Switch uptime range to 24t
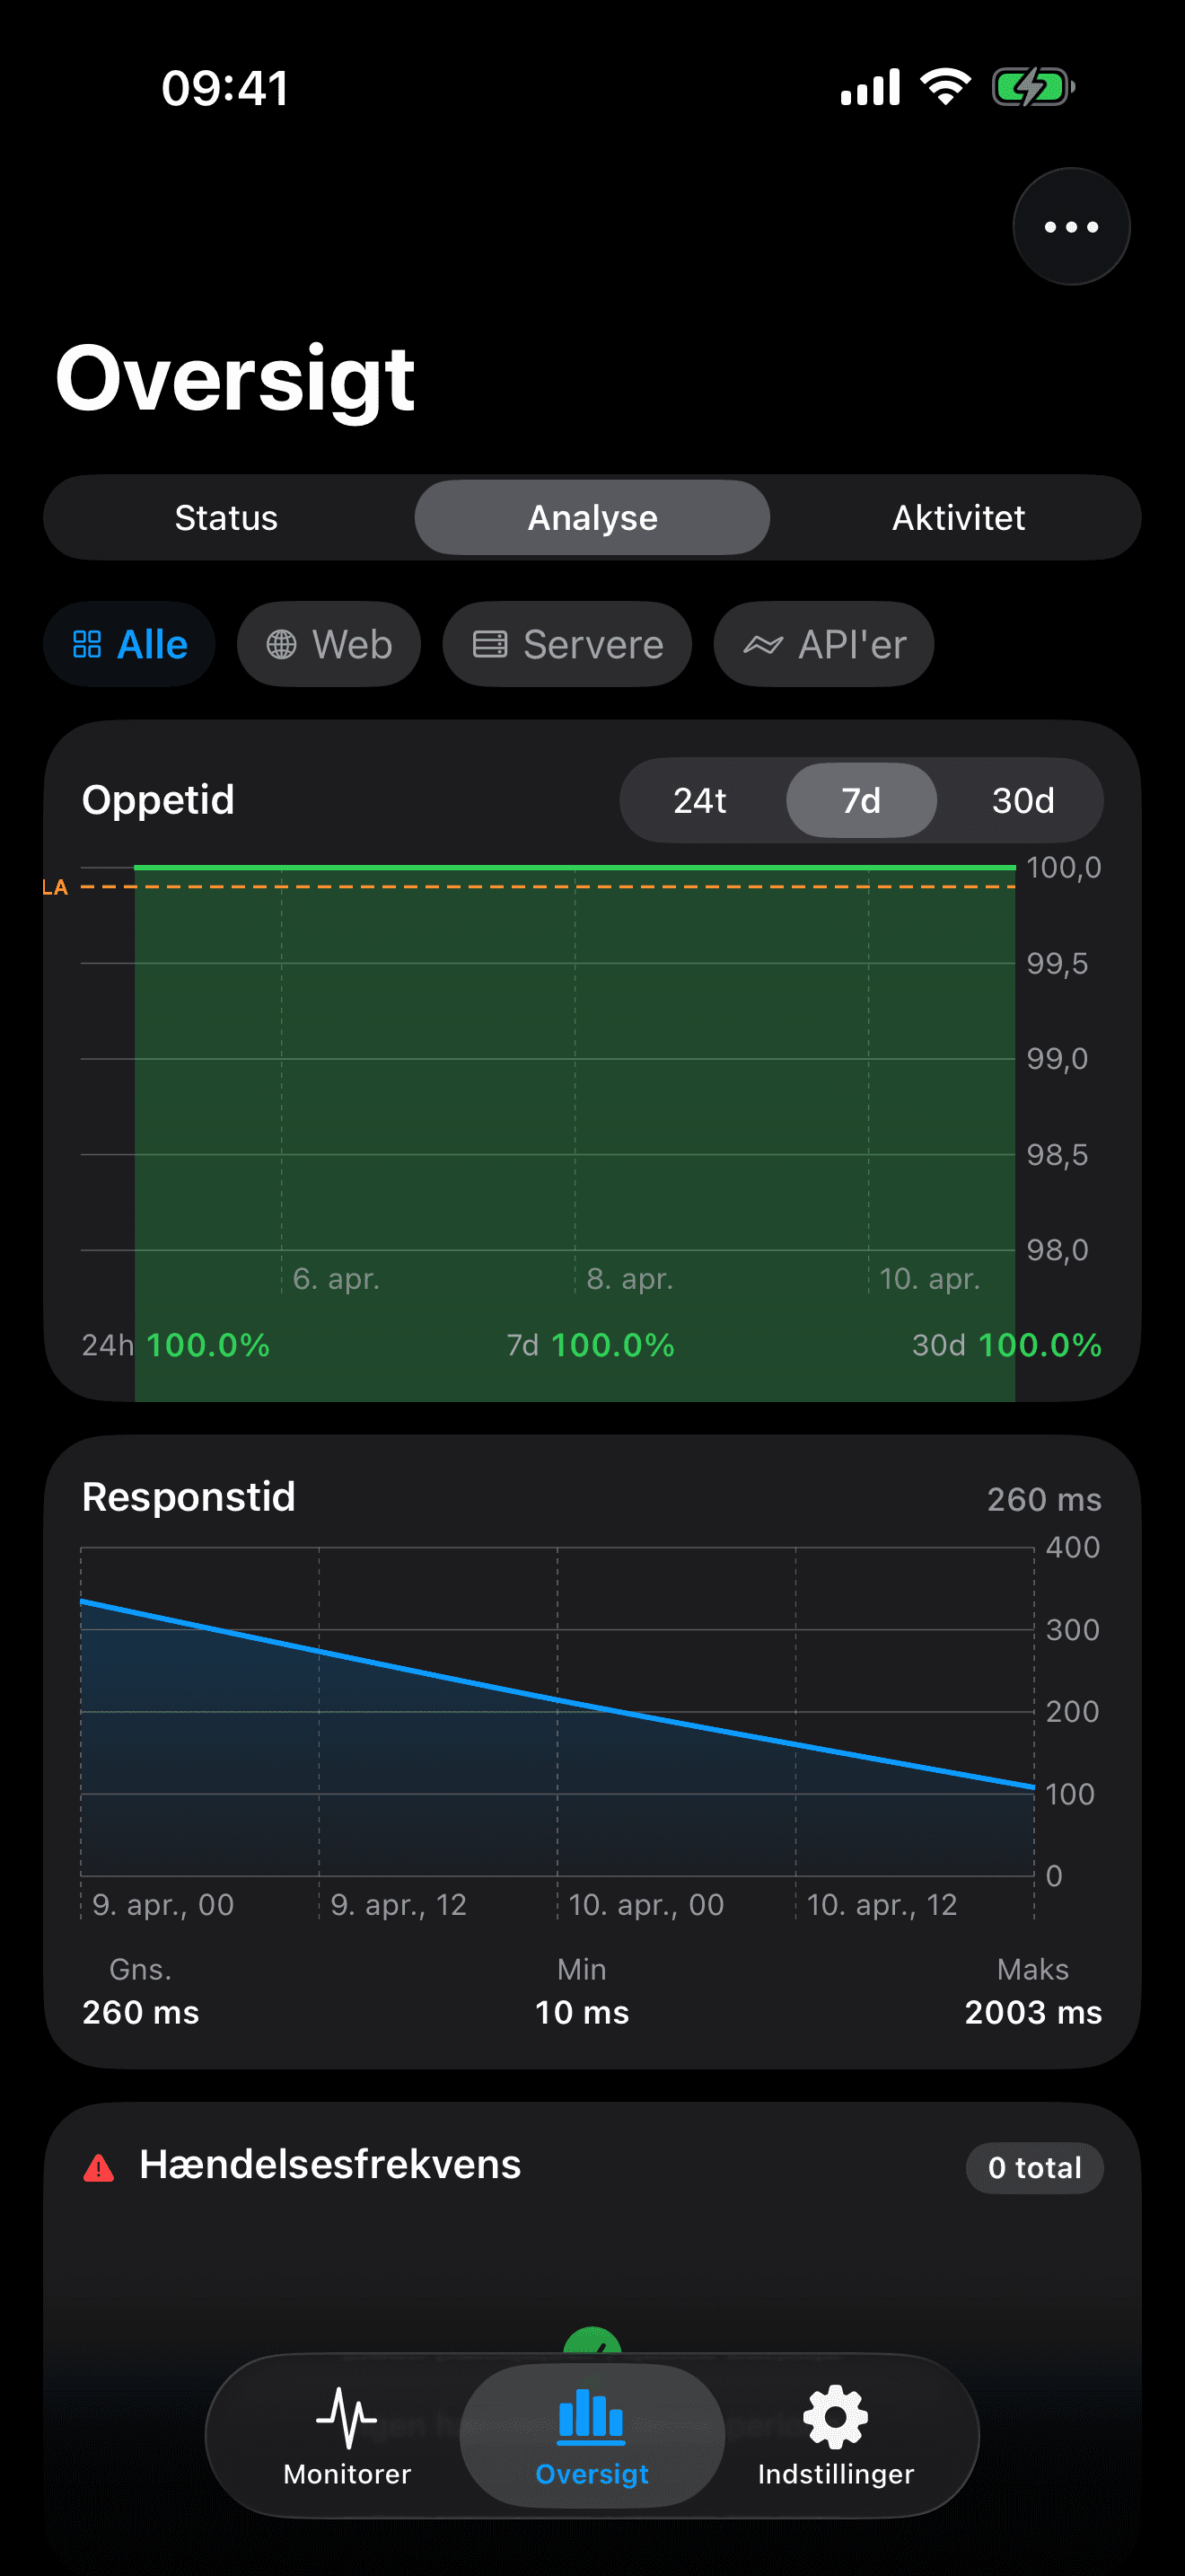The width and height of the screenshot is (1185, 2576). (x=699, y=800)
